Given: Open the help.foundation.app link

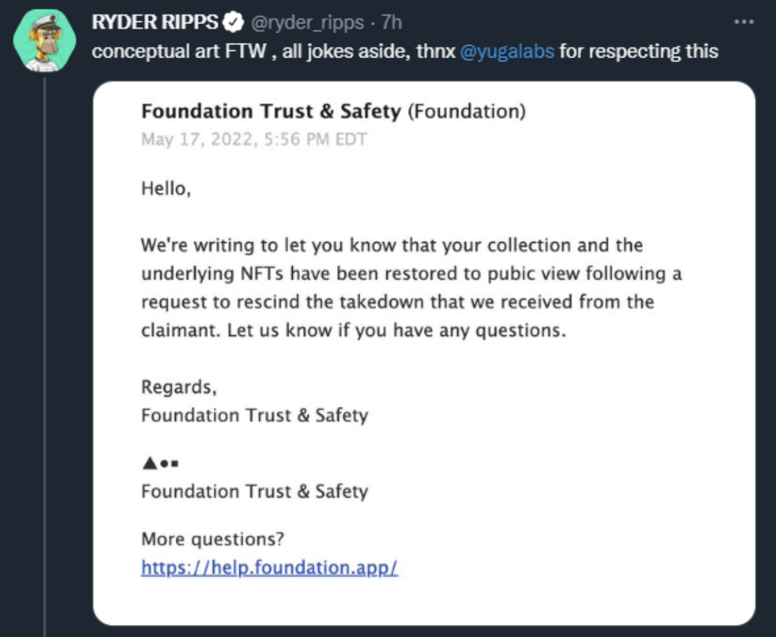Looking at the screenshot, I should [269, 567].
